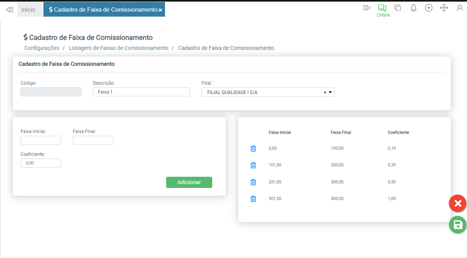Click the double left arrow tab scroller
This screenshot has height=258, width=467.
point(9,10)
